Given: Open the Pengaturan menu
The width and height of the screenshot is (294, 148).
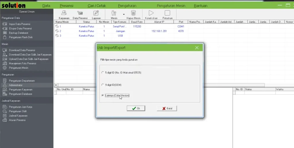Looking at the screenshot, I should 127,6.
